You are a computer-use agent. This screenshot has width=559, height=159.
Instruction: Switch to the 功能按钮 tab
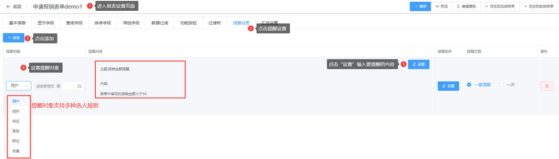tap(188, 23)
